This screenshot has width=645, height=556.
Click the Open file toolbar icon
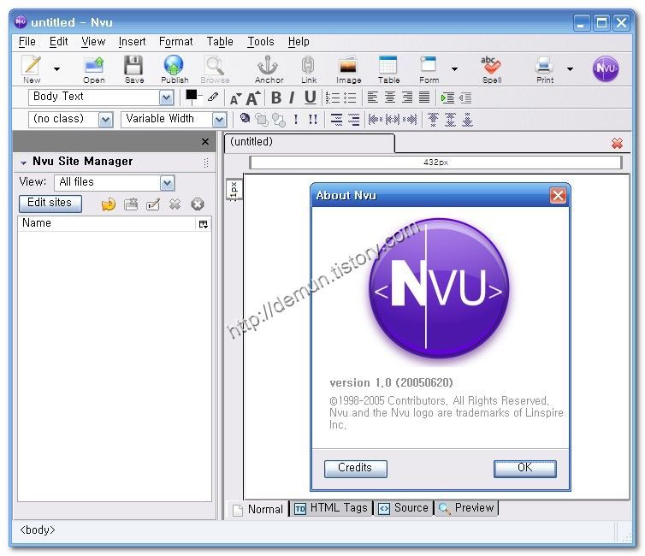coord(94,69)
